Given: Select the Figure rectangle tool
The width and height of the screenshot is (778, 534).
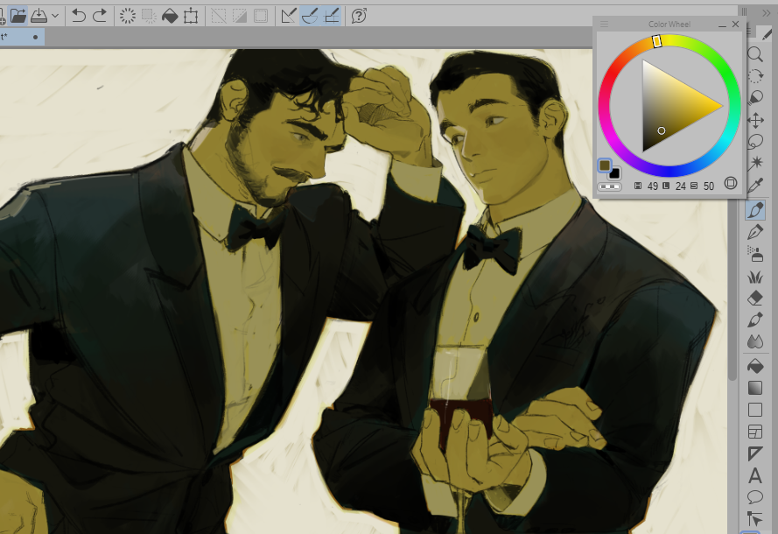Looking at the screenshot, I should click(755, 410).
